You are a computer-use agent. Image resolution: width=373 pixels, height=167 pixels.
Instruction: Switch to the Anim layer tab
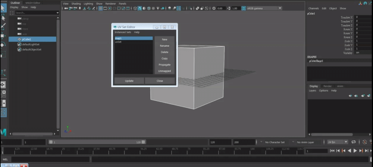tap(340, 86)
